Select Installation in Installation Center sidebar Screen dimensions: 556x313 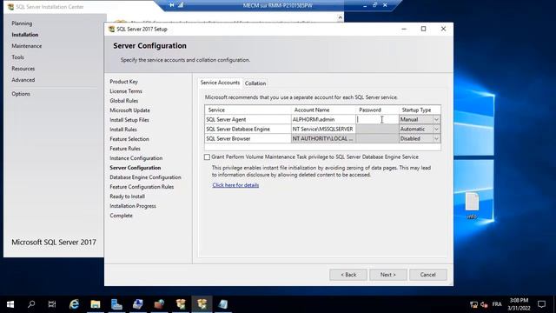25,35
